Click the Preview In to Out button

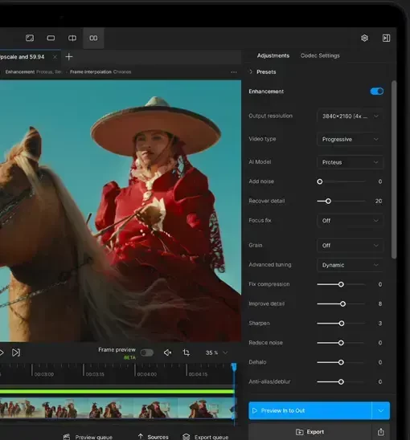(310, 410)
